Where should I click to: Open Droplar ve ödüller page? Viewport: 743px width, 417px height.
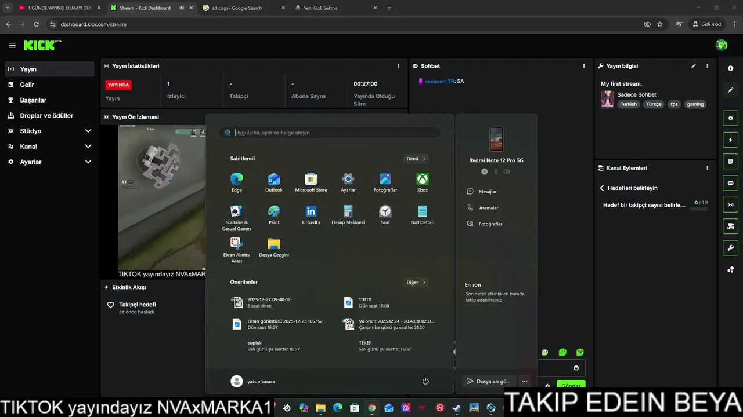click(49, 115)
